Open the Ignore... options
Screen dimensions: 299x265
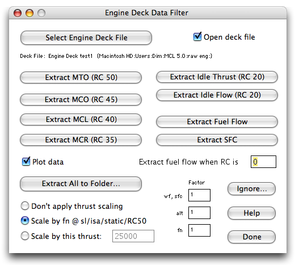click(251, 189)
